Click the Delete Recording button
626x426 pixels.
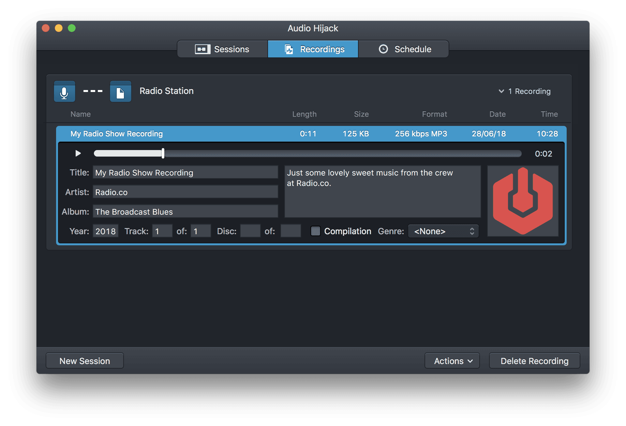tap(534, 361)
